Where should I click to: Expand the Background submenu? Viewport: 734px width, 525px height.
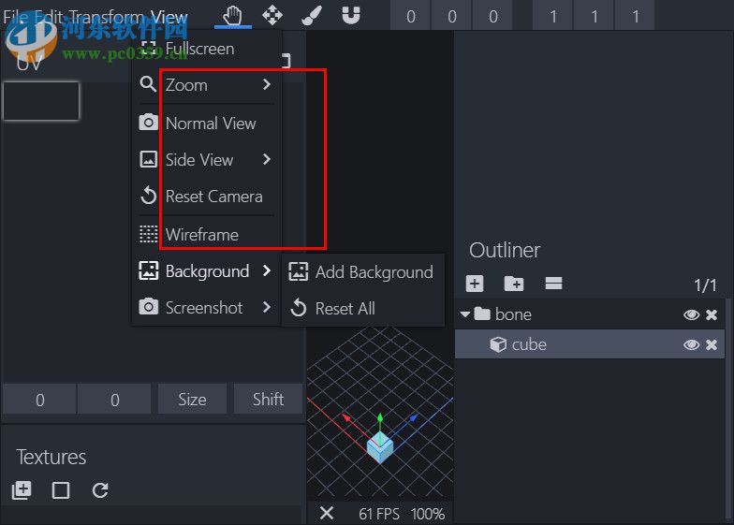[207, 271]
